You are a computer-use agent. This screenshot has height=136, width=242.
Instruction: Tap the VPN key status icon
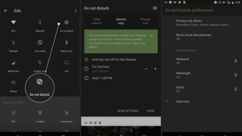click(224, 2)
